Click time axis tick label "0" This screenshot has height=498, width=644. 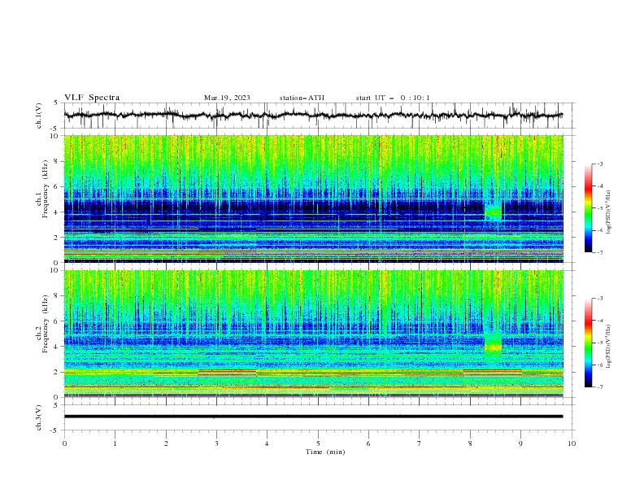64,443
